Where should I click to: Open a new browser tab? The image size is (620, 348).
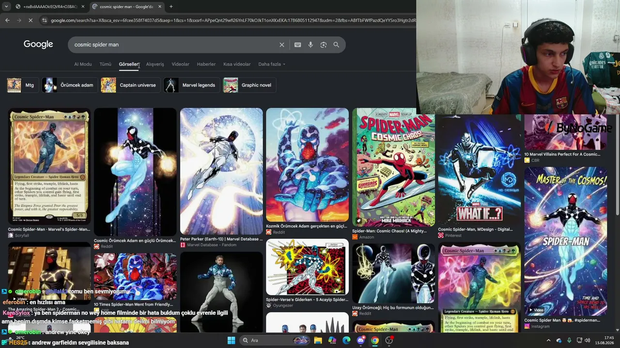pyautogui.click(x=171, y=7)
